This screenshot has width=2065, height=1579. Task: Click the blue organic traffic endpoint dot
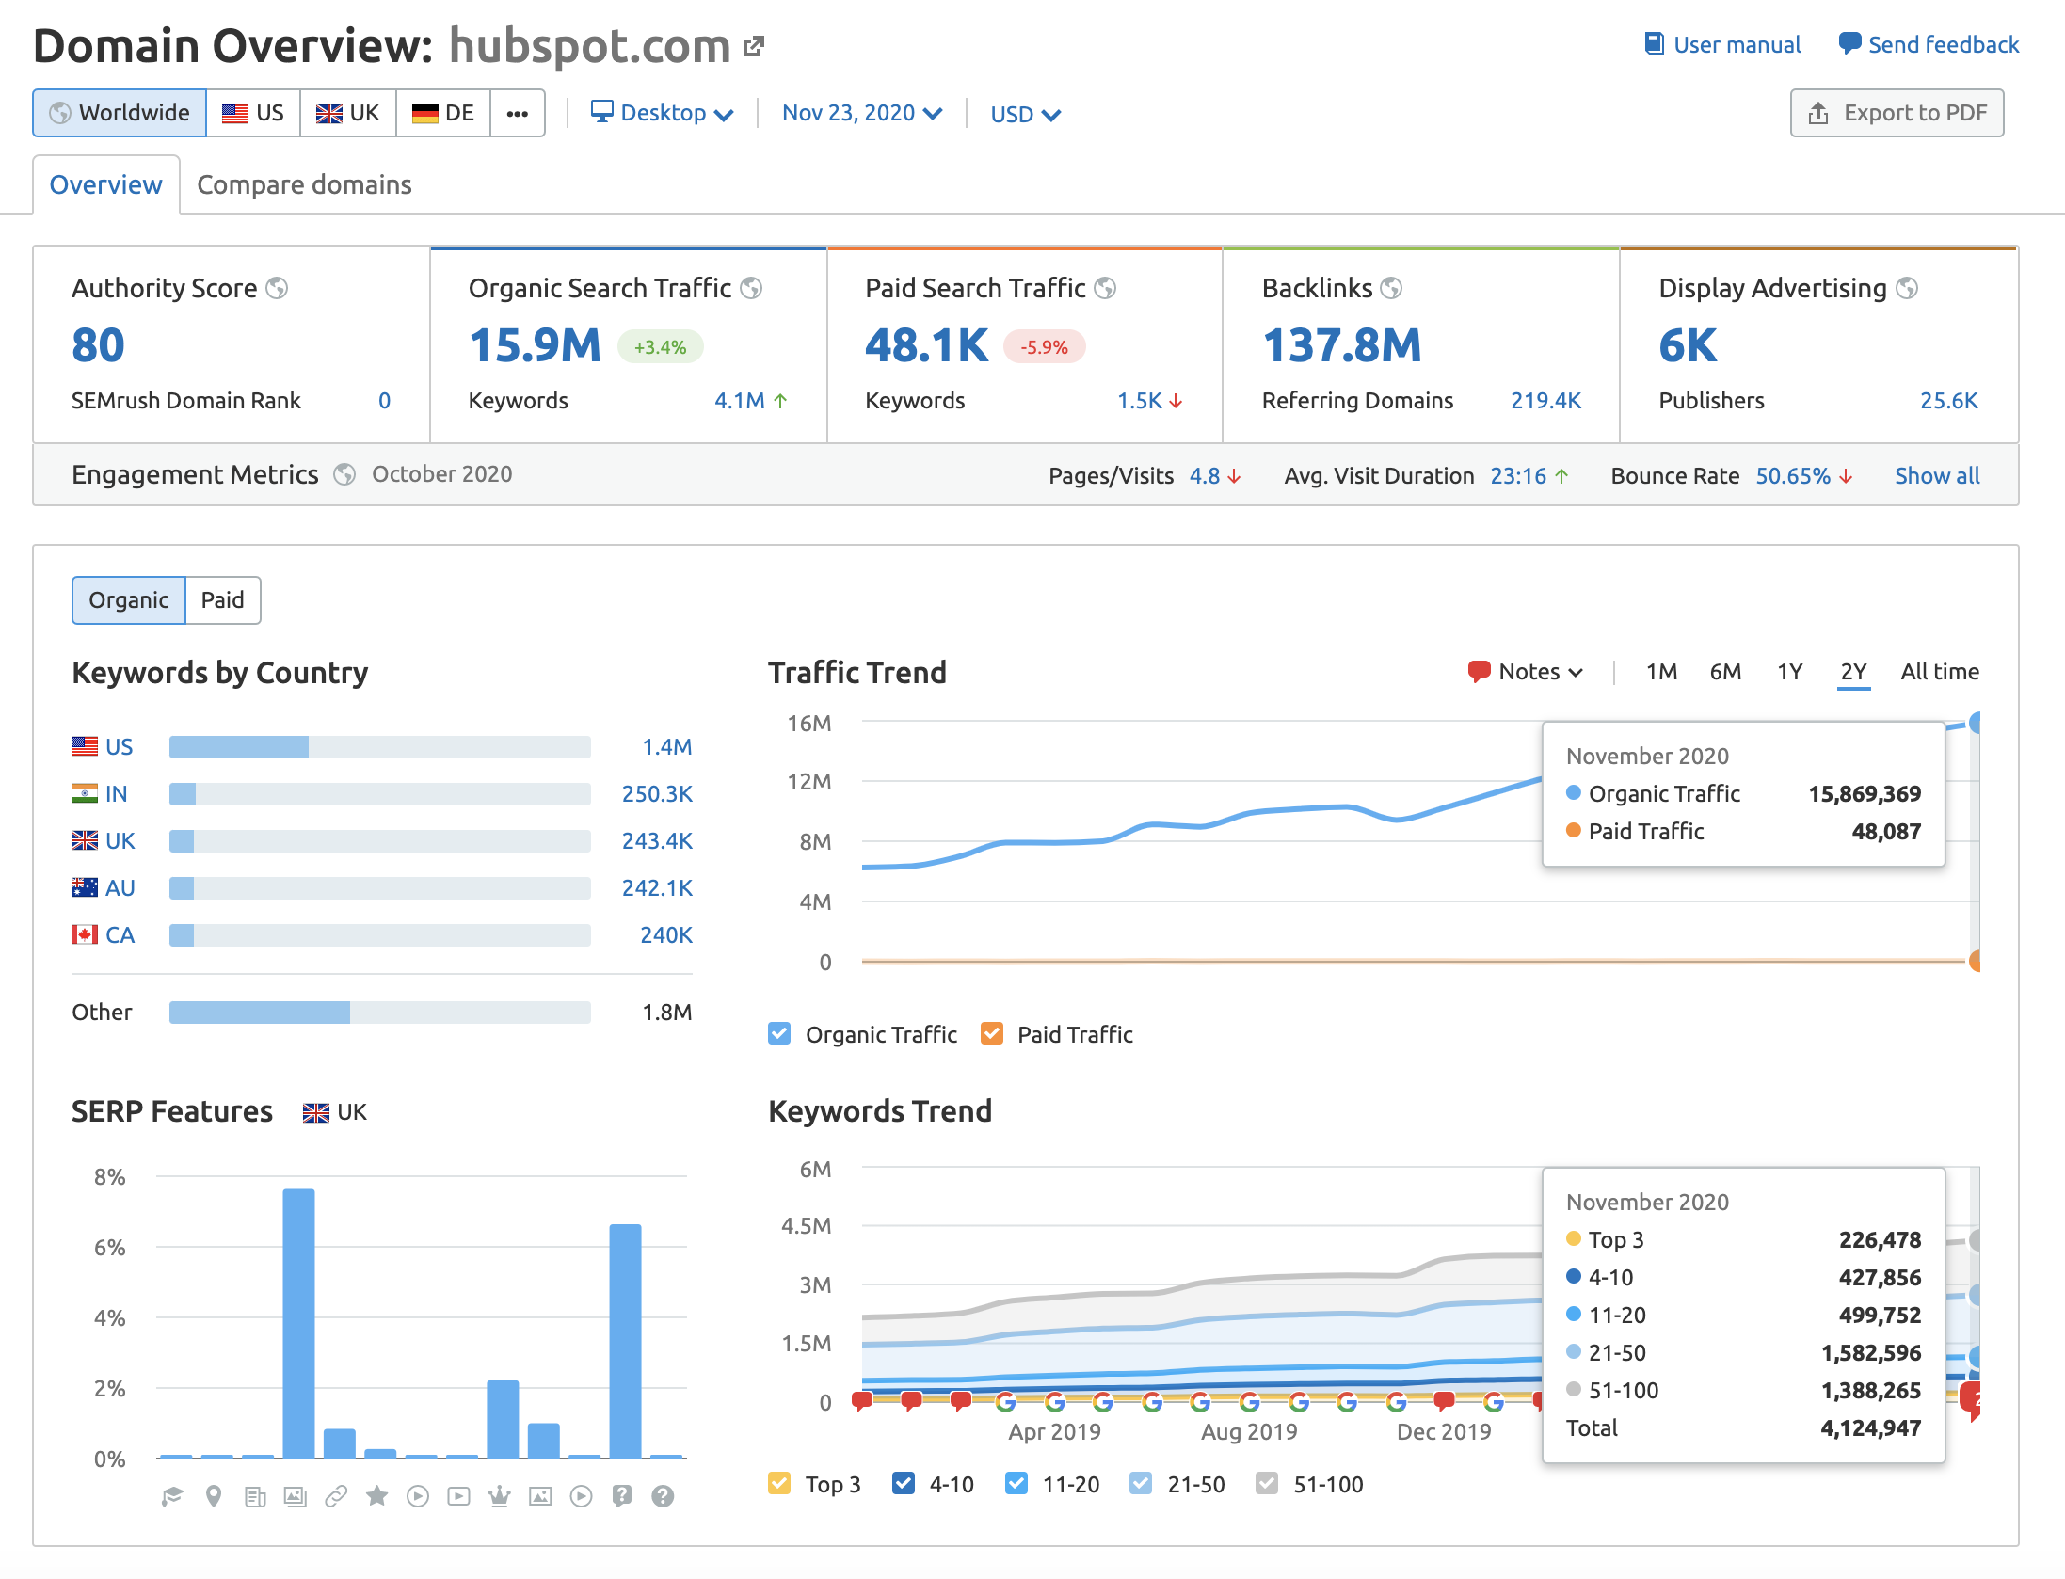tap(1974, 723)
